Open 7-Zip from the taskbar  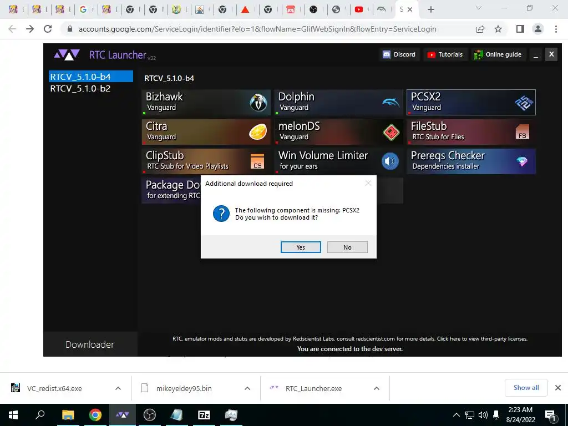point(204,415)
